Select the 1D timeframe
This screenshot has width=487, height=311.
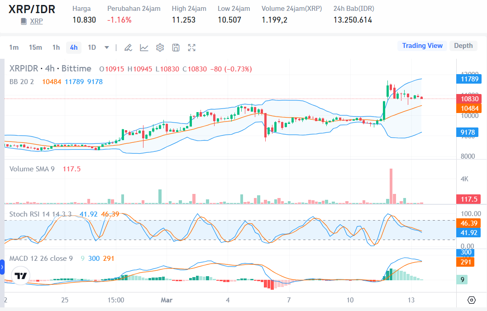click(x=91, y=47)
